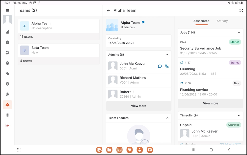Screen dimensions: 247x155
Task: Select the Associated tab
Action: pyautogui.click(x=201, y=21)
